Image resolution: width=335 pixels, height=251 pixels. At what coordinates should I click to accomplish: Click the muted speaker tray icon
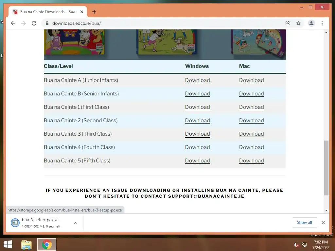click(296, 245)
